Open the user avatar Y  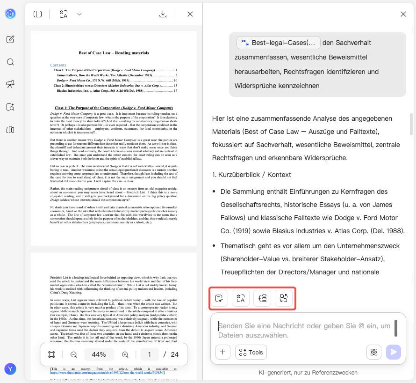pos(10,369)
